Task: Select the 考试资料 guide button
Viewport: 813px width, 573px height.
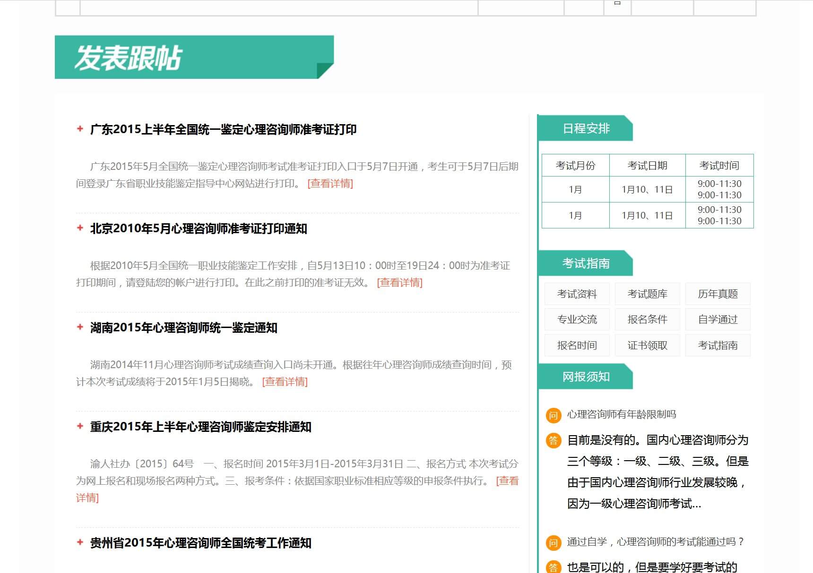Action: 577,294
